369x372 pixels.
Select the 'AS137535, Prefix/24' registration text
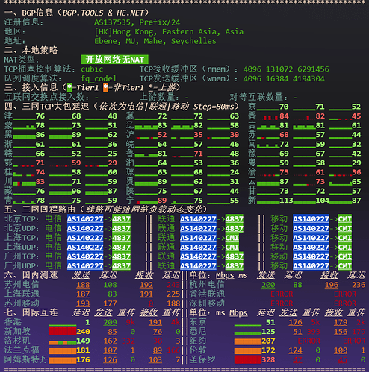pyautogui.click(x=137, y=22)
